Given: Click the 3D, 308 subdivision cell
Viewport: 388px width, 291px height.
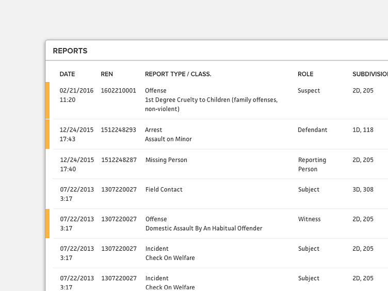Looking at the screenshot, I should point(363,190).
